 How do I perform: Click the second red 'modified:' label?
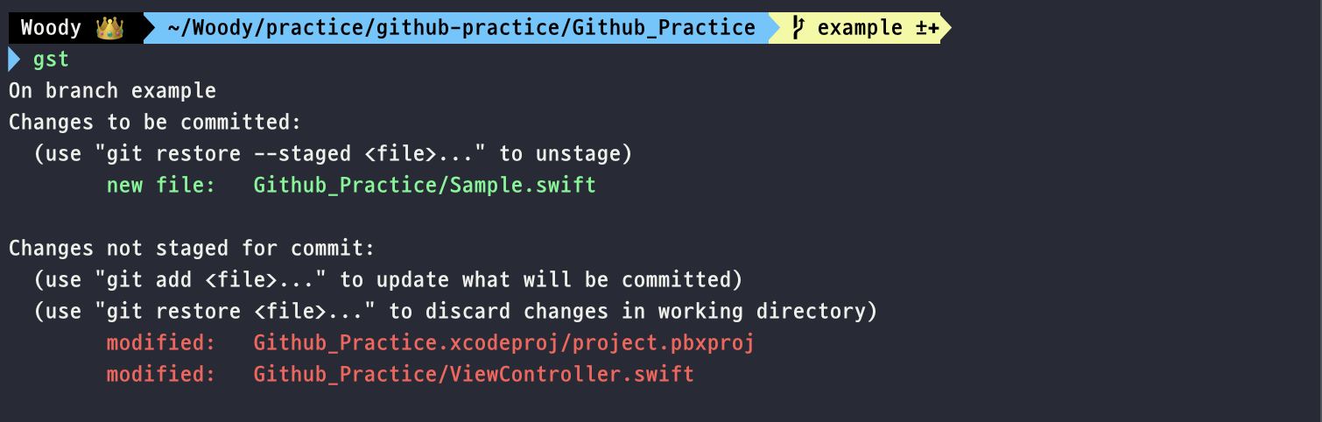pyautogui.click(x=161, y=375)
